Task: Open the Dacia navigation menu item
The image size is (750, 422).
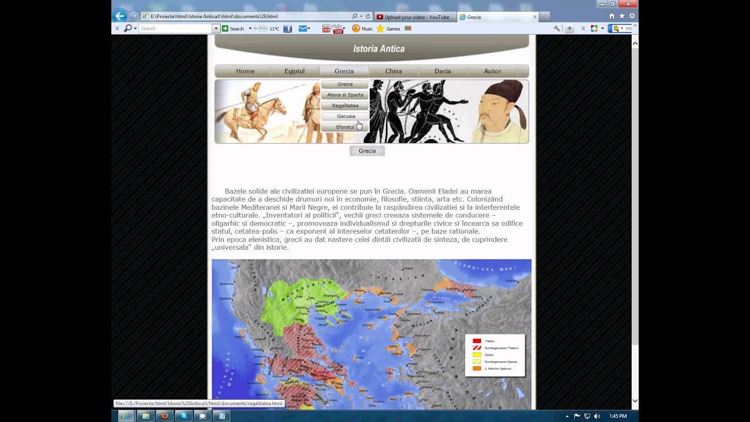Action: click(x=442, y=72)
